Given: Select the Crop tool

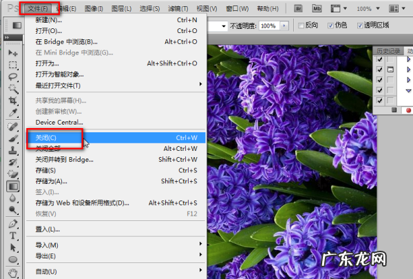Looking at the screenshot, I should tap(12, 101).
